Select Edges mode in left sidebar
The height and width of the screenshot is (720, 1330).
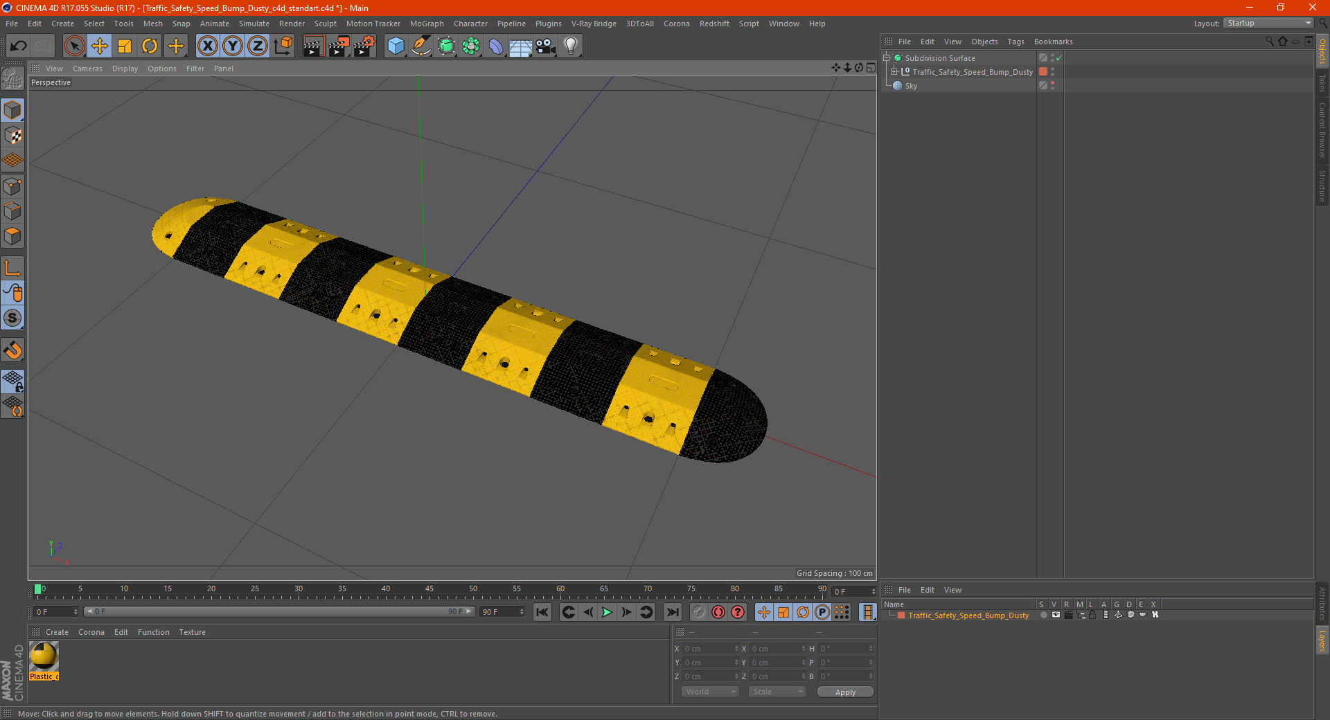(12, 210)
